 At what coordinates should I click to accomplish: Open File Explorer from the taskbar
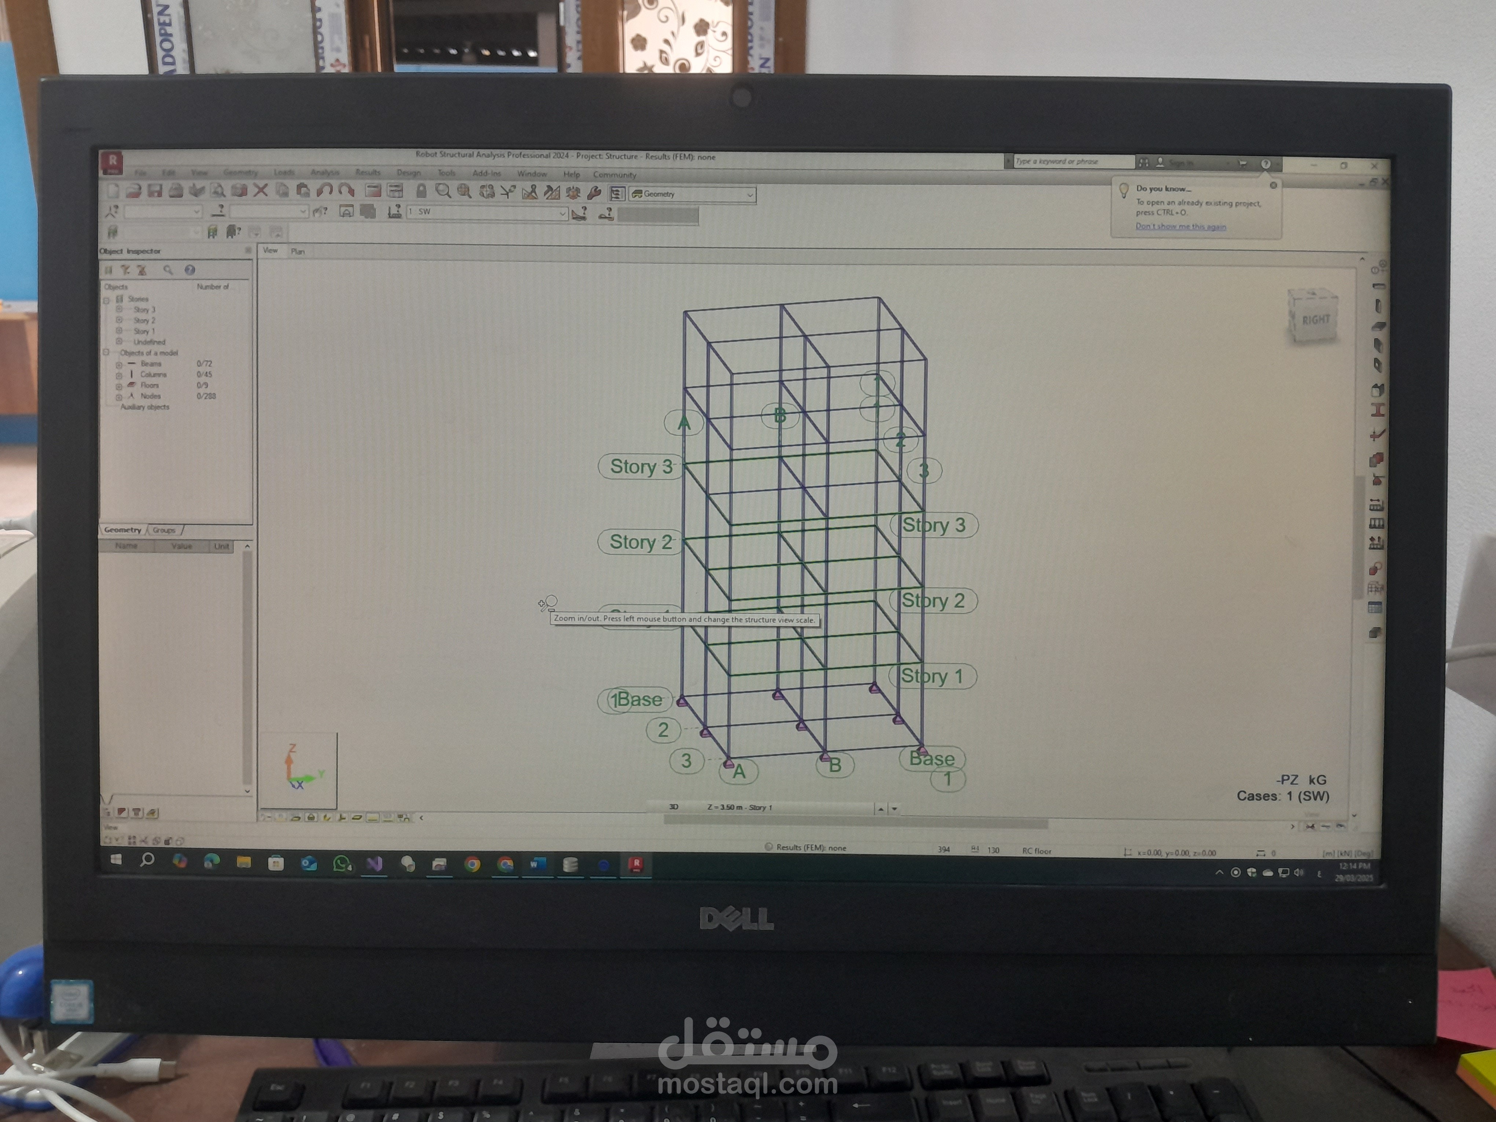point(243,862)
